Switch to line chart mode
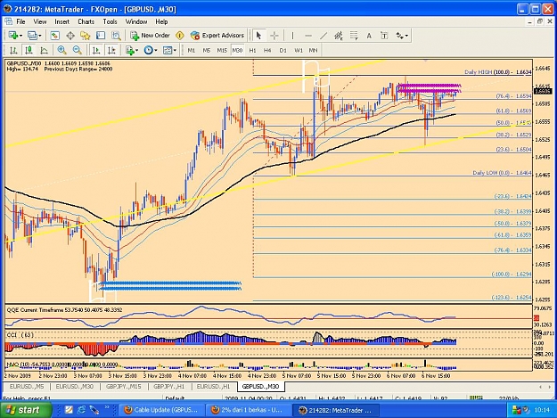The image size is (557, 418). (44, 51)
